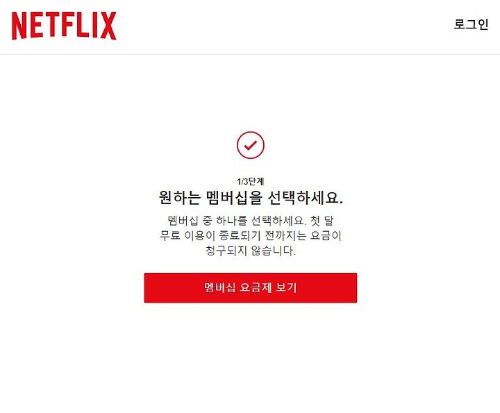
Task: Click the line 멤버십 중 하나를 선택하세요. 첫 달
Action: click(x=250, y=221)
